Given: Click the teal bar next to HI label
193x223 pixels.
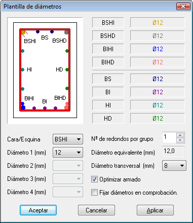Looking at the screenshot, I should [x=23, y=69].
